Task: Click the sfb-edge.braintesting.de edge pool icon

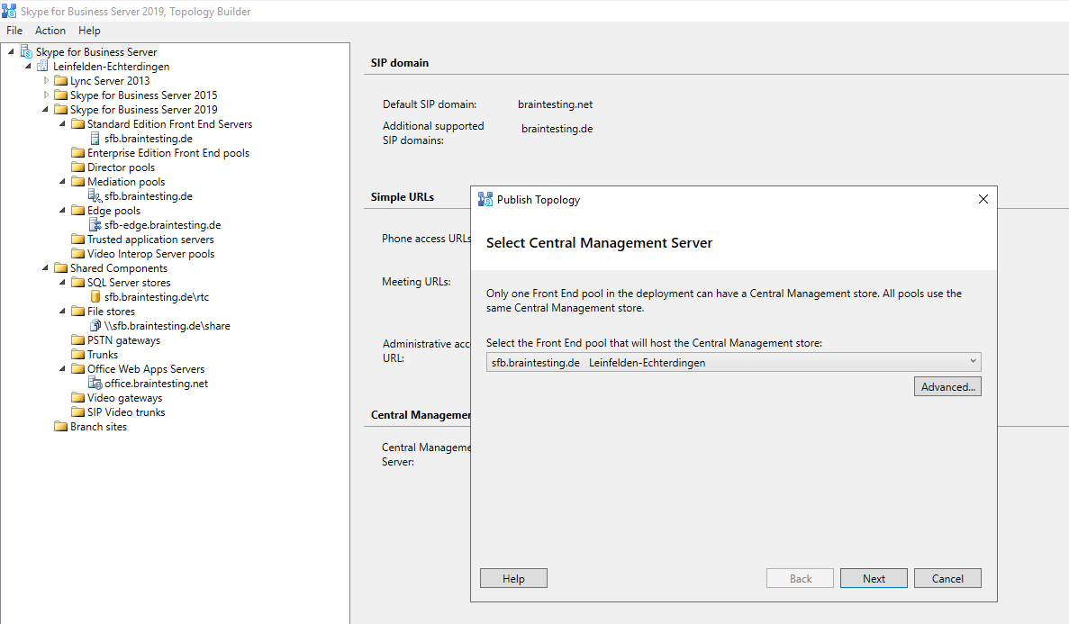Action: pos(95,225)
